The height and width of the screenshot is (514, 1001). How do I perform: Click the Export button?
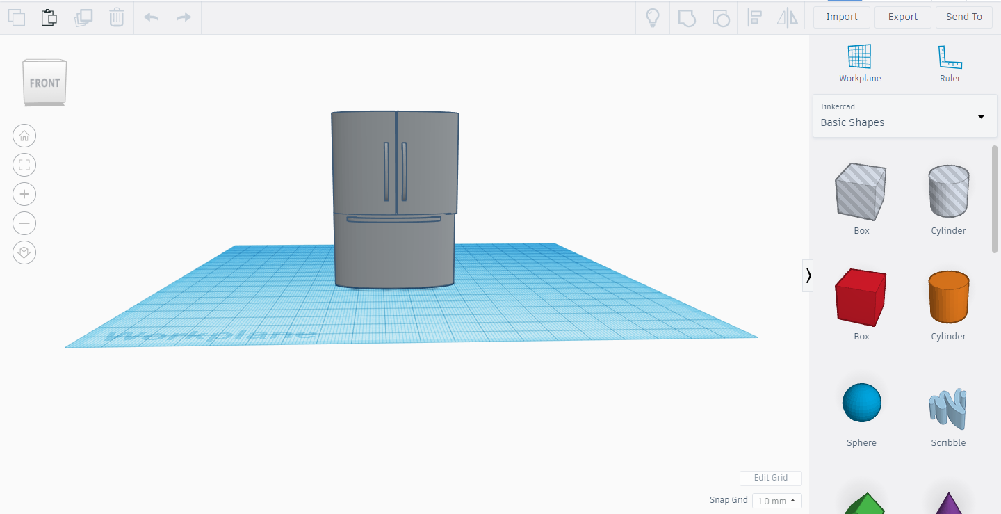tap(902, 17)
